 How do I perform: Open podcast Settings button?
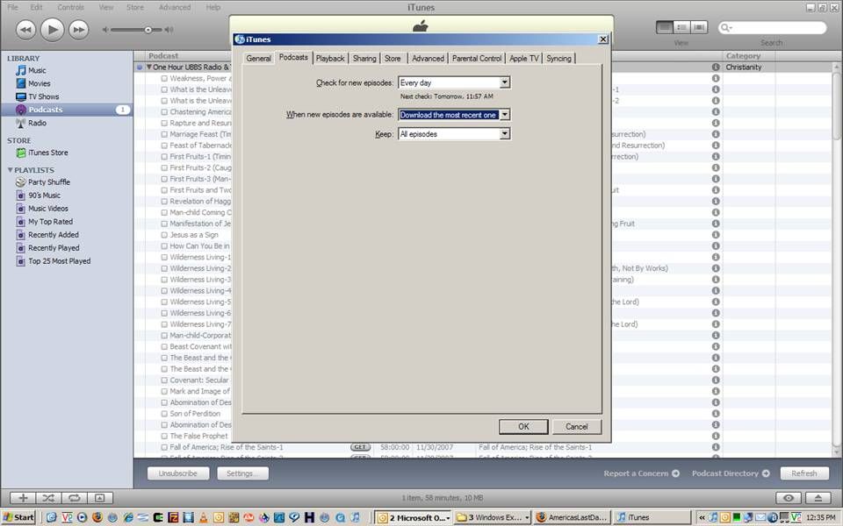[242, 473]
